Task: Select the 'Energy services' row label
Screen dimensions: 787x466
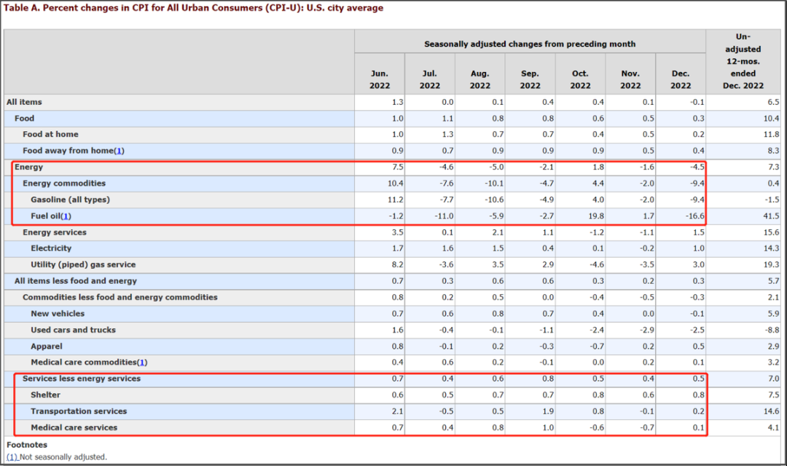Action: (54, 232)
